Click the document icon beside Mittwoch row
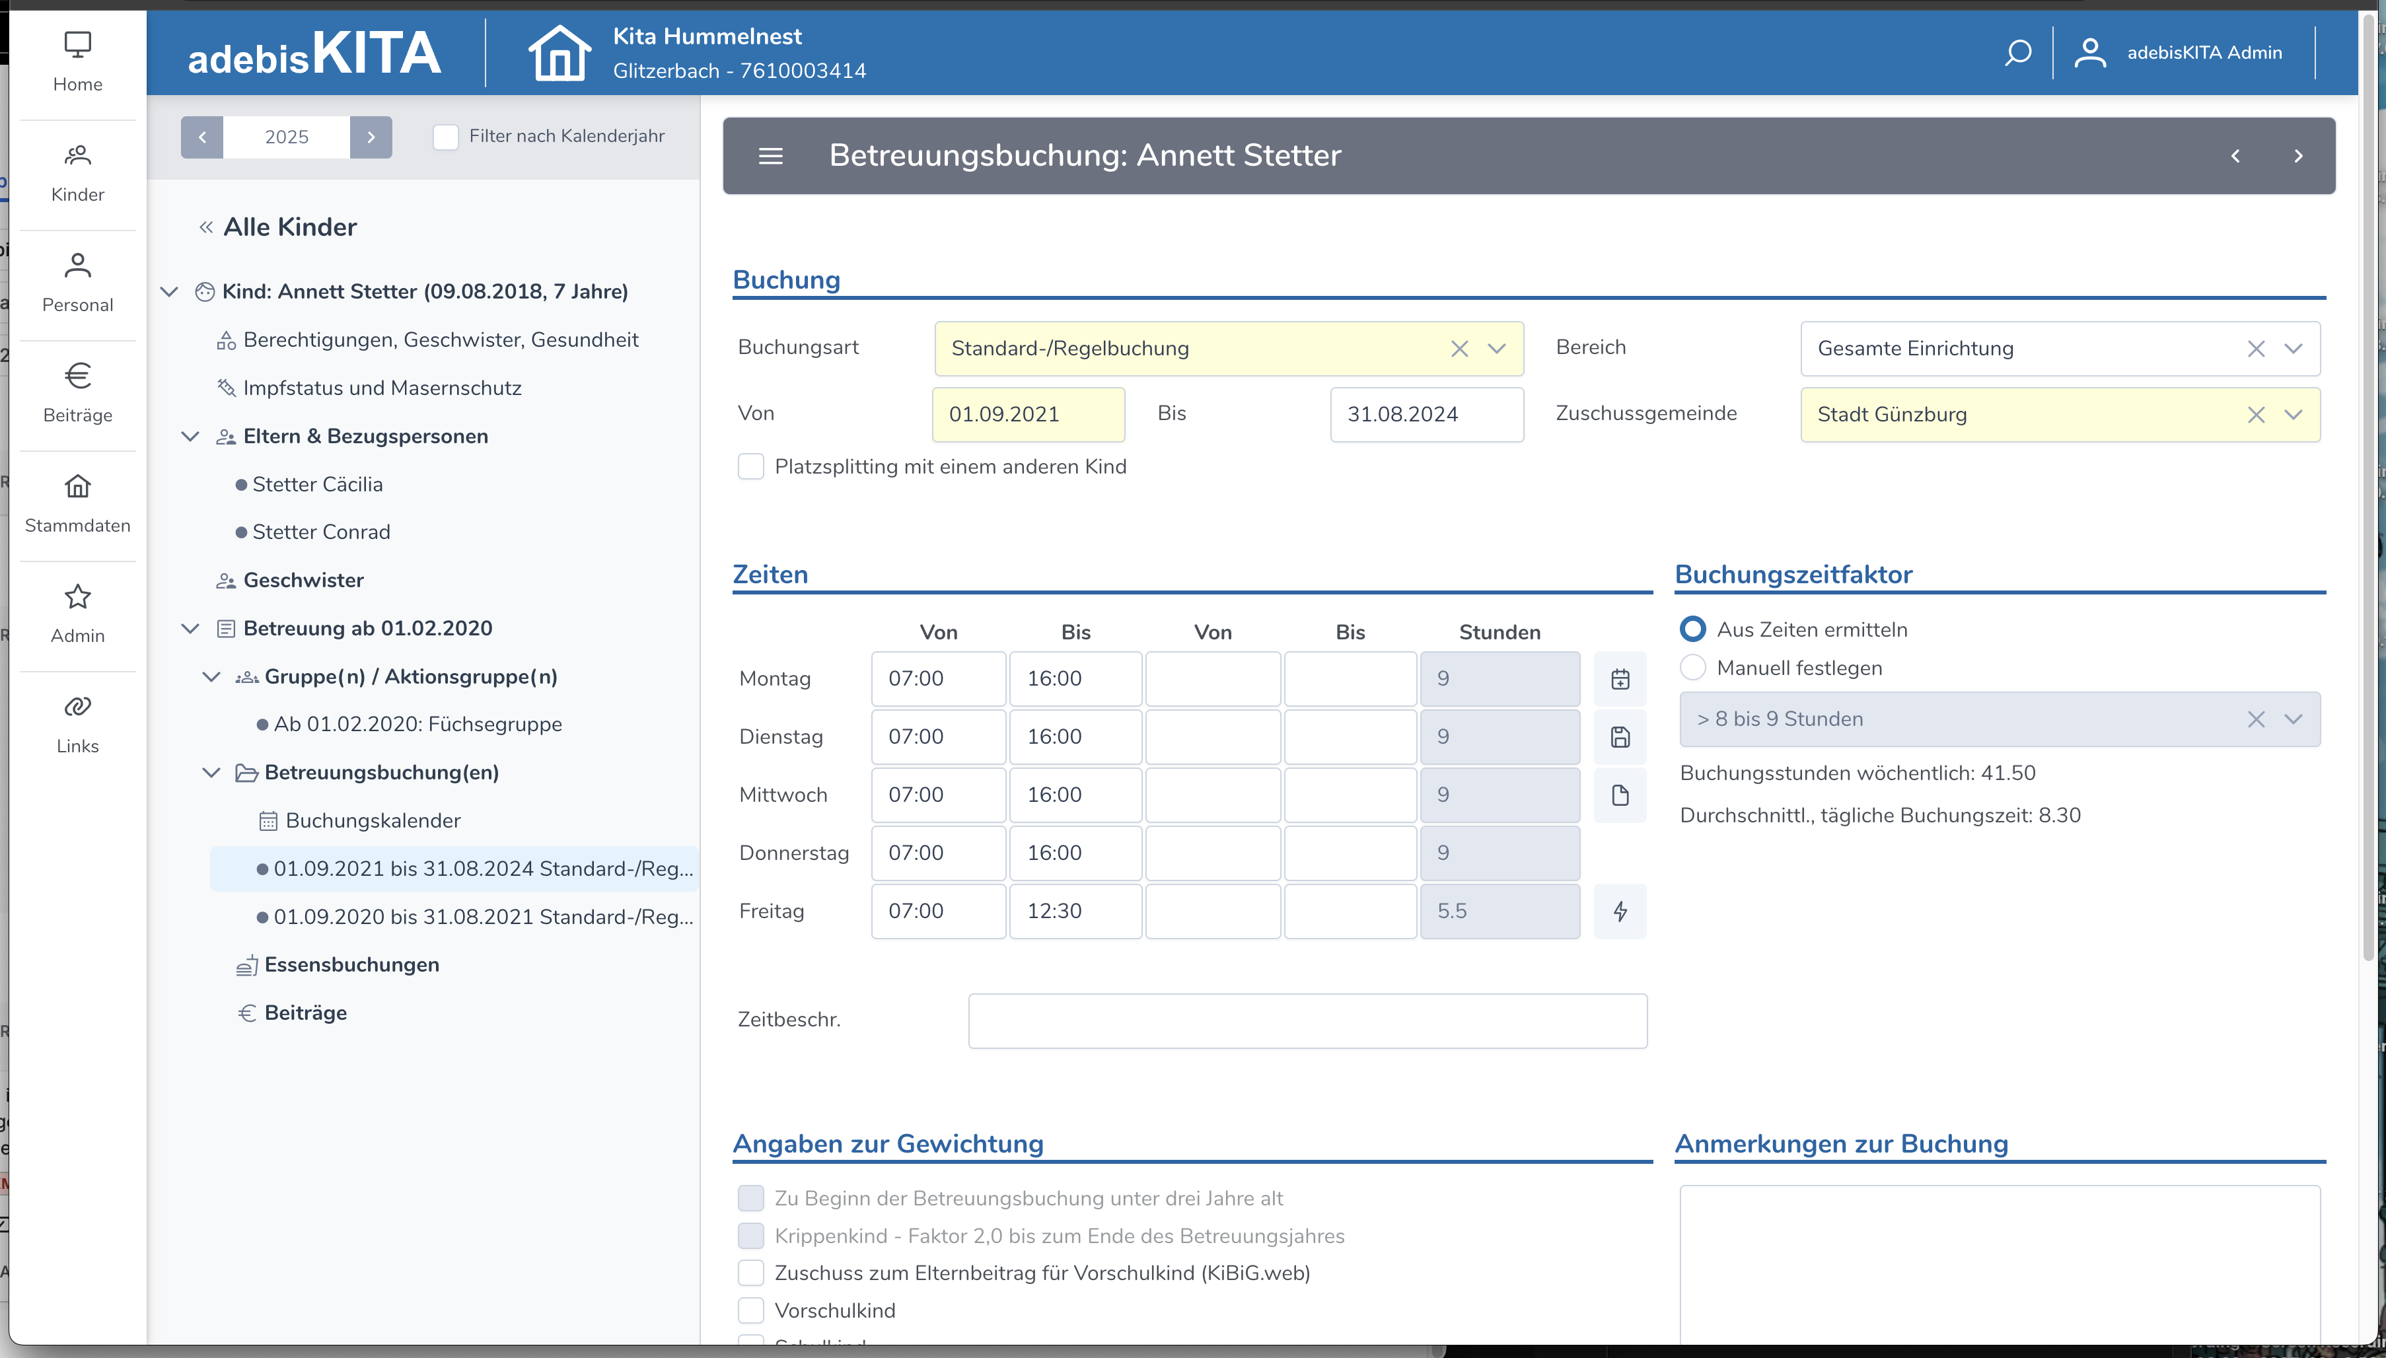Screen dimensions: 2386x1358 pos(1620,795)
